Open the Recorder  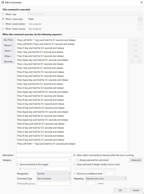pyautogui.click(x=9, y=62)
